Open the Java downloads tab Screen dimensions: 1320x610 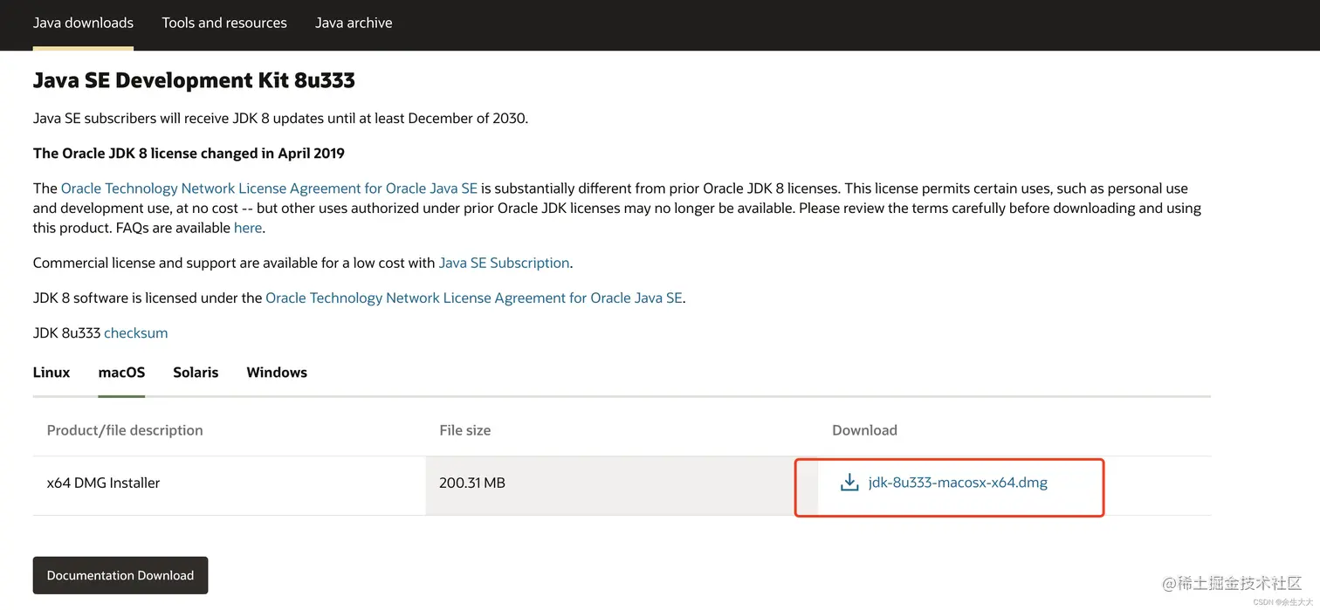(83, 23)
